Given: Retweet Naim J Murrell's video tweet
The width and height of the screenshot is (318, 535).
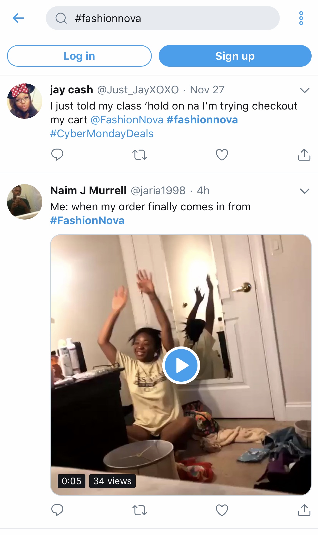Looking at the screenshot, I should pyautogui.click(x=140, y=510).
